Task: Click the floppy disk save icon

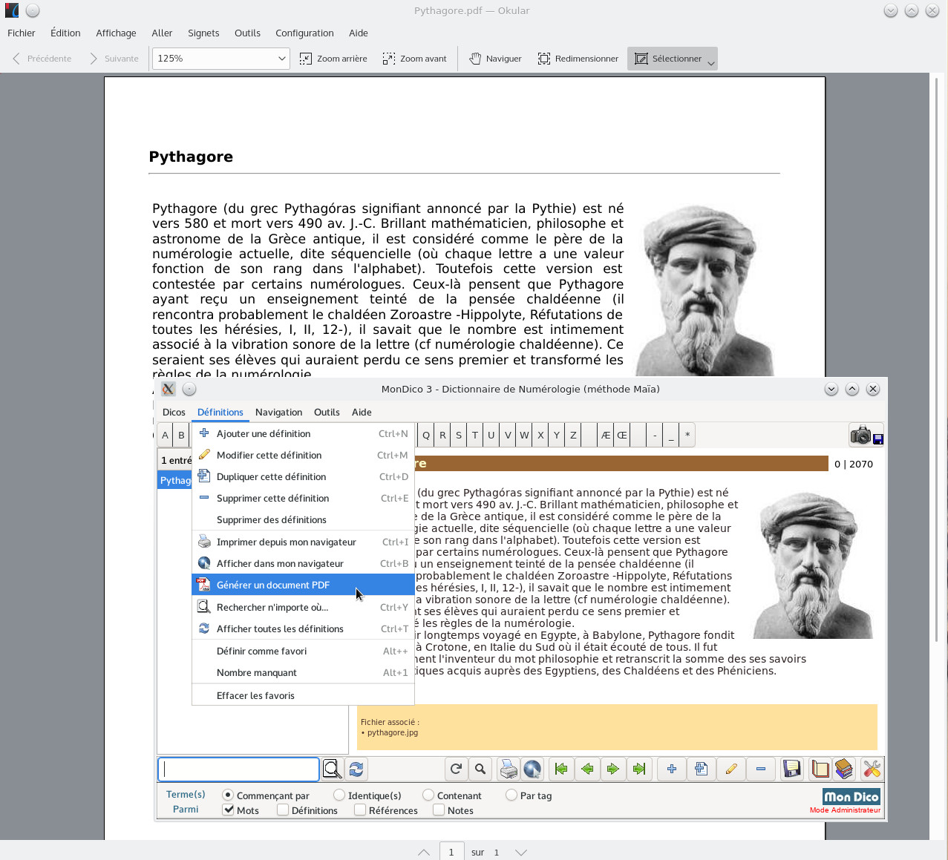Action: point(792,769)
